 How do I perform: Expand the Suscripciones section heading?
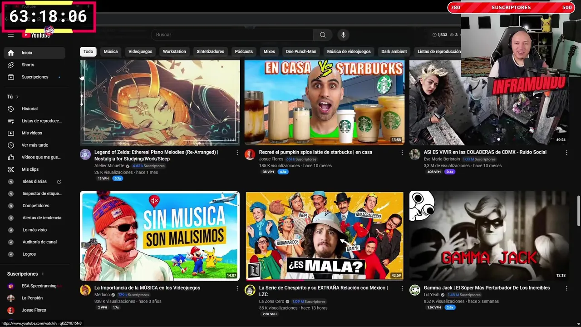pos(25,274)
